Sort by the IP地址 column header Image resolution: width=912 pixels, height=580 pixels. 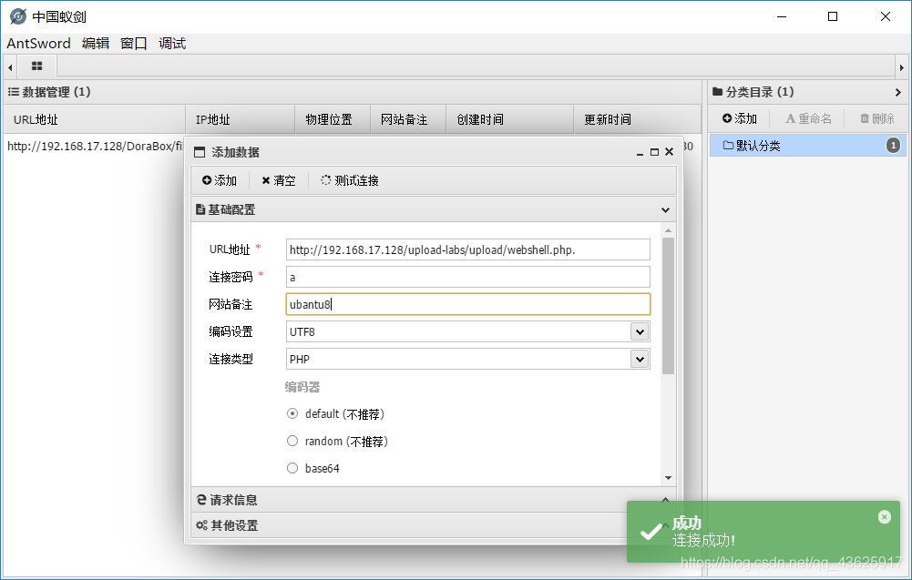coord(241,119)
